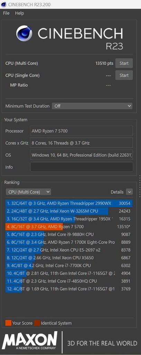Open Minimum Test Duration dropdown
Viewport: 141px width, 355px height.
click(x=92, y=106)
